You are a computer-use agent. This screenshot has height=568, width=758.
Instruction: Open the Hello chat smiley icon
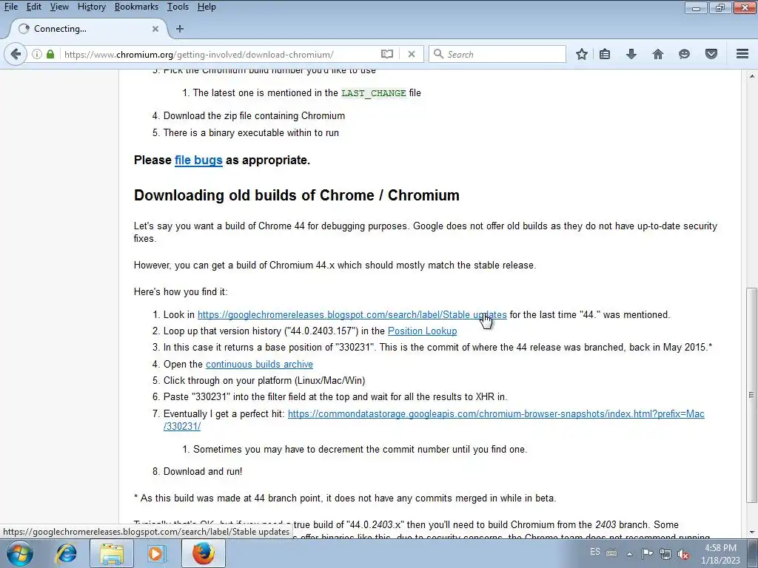684,54
